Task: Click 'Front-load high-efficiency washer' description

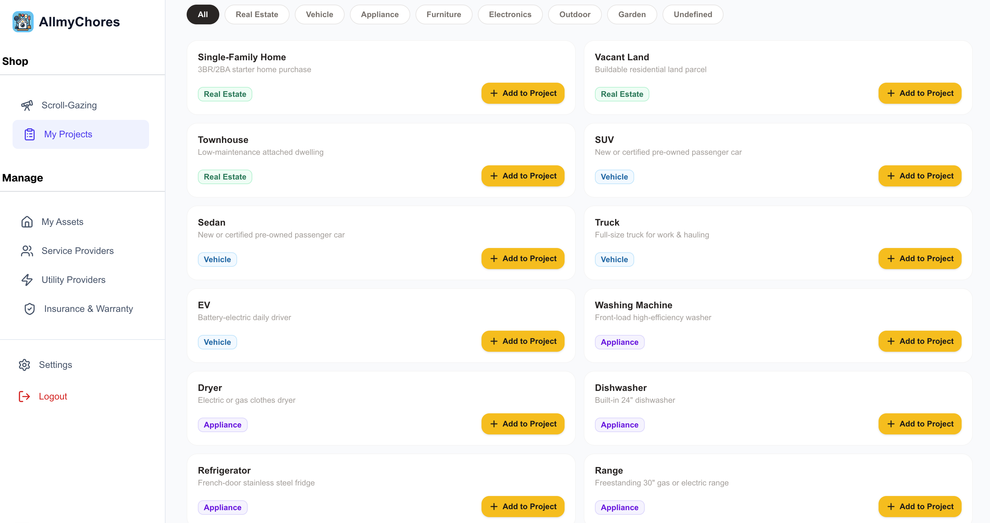Action: [653, 317]
